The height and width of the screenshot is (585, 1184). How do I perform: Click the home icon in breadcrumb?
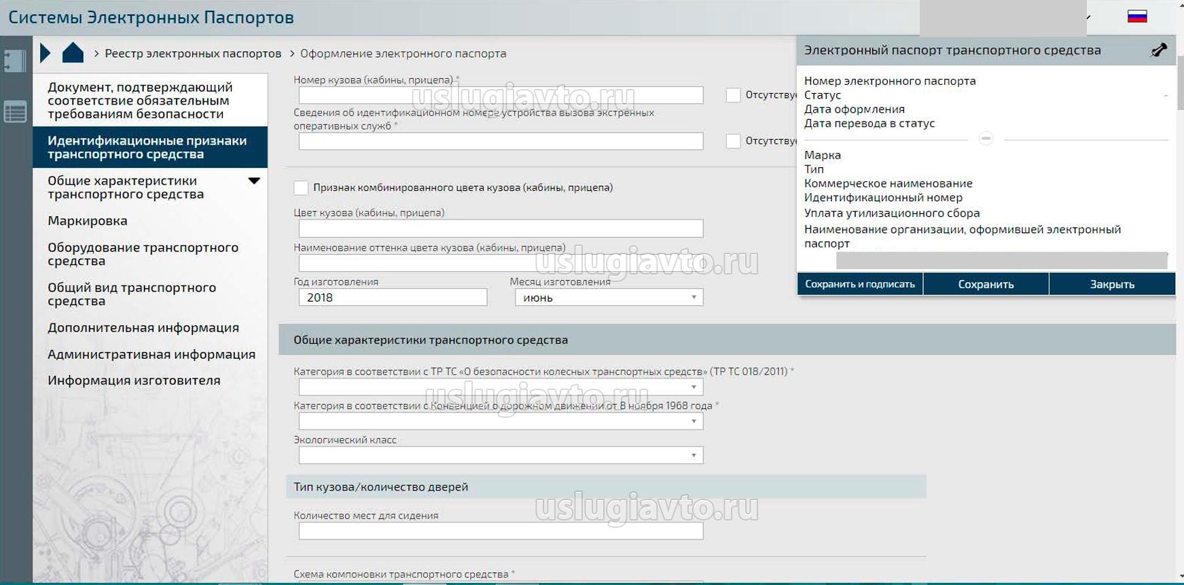click(73, 53)
